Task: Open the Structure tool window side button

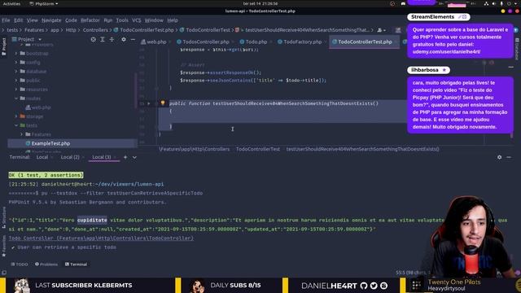Action: [3, 217]
